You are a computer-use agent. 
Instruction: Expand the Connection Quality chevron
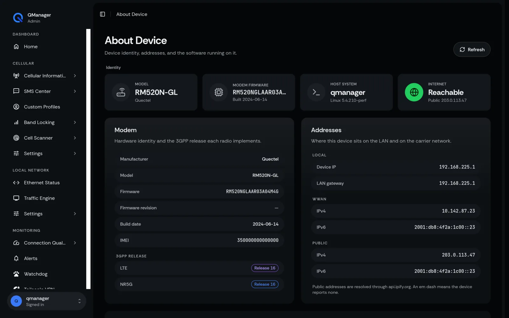point(75,243)
